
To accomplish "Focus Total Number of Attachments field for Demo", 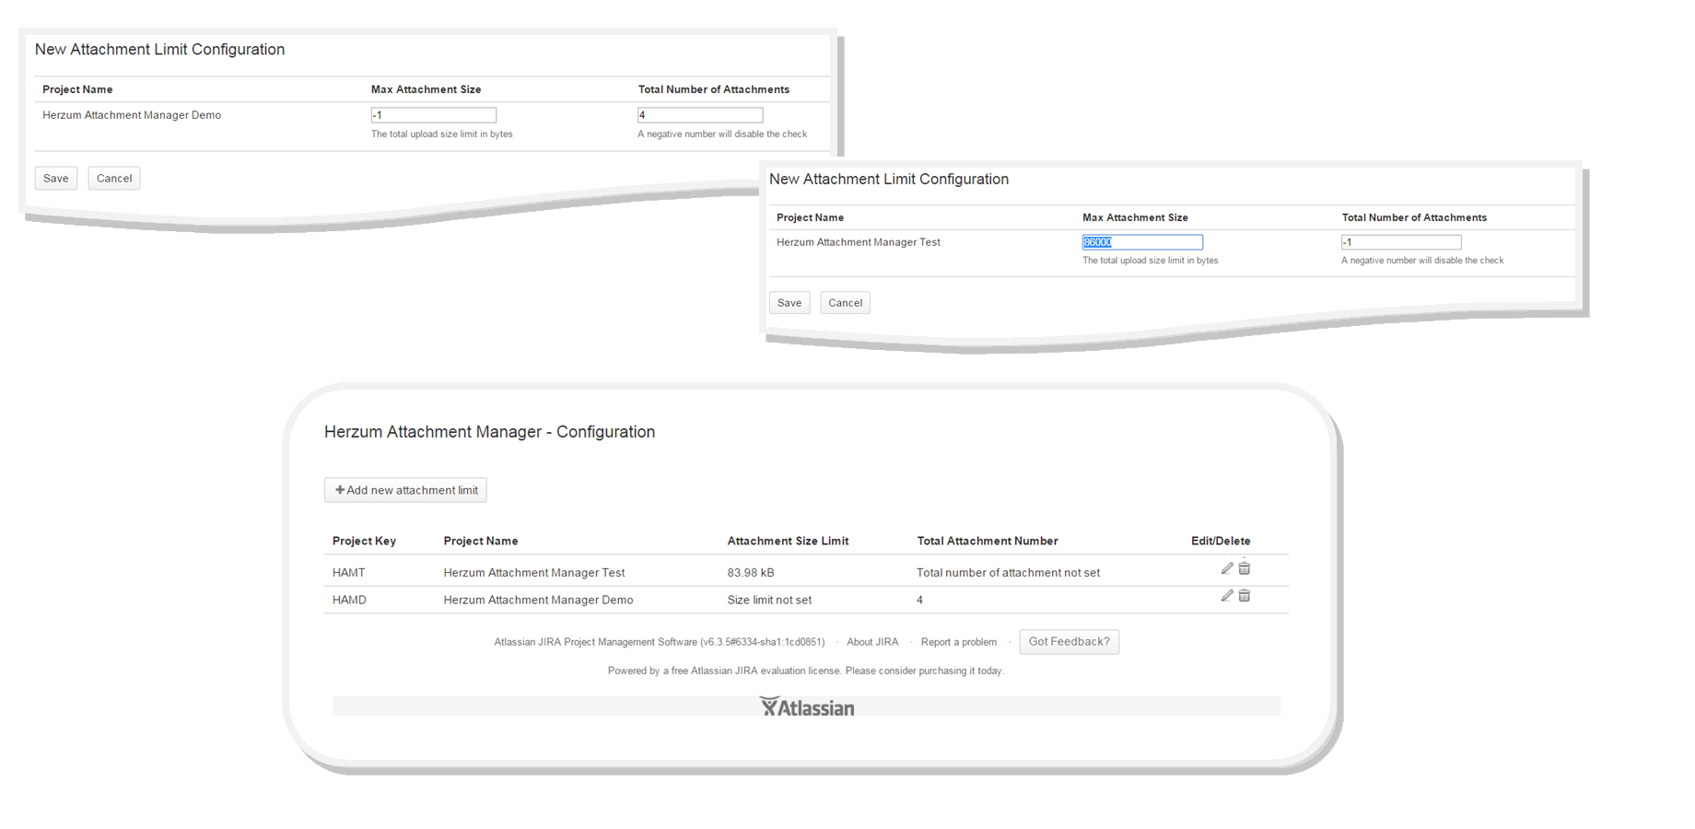I will pyautogui.click(x=700, y=115).
